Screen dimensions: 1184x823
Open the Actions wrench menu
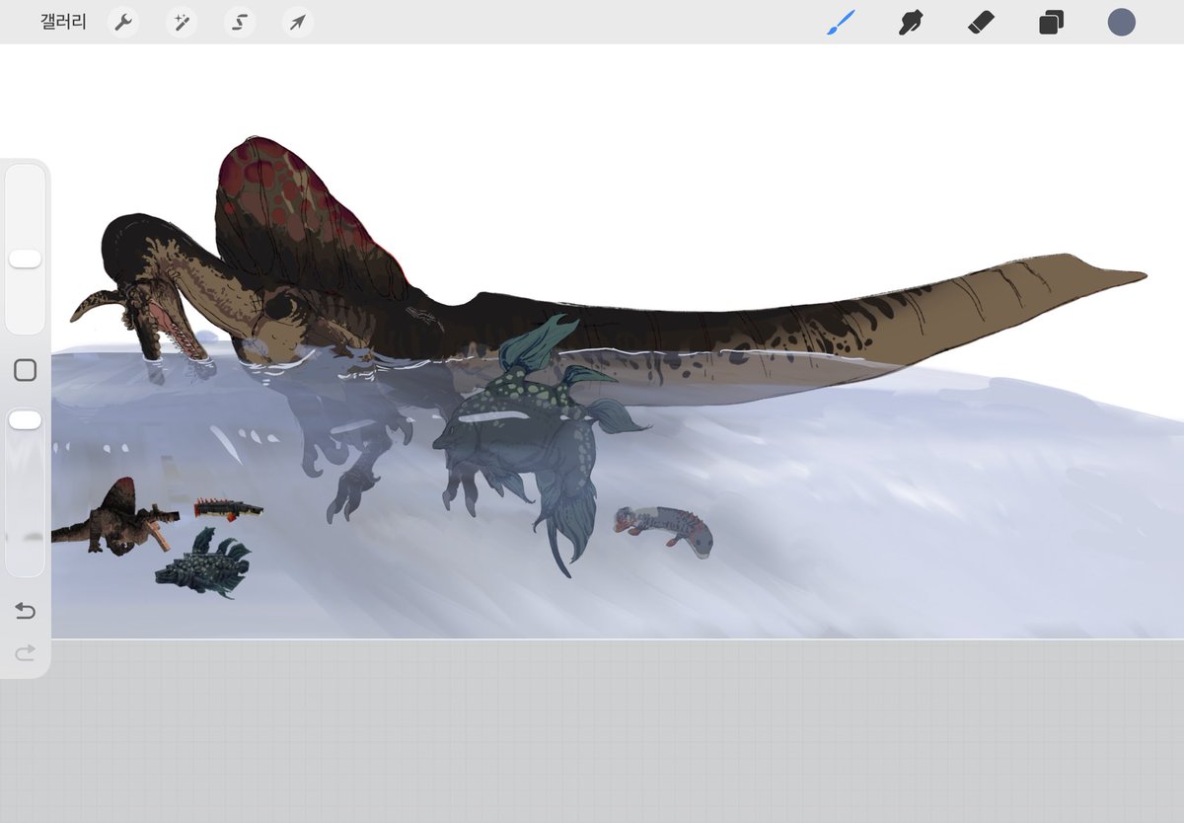pos(122,22)
